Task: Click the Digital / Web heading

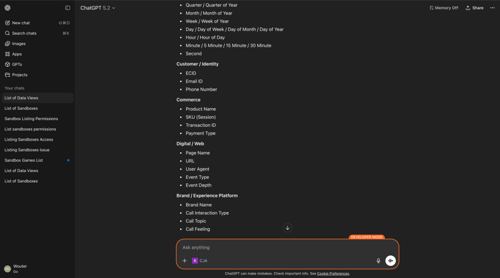Action: [x=190, y=144]
